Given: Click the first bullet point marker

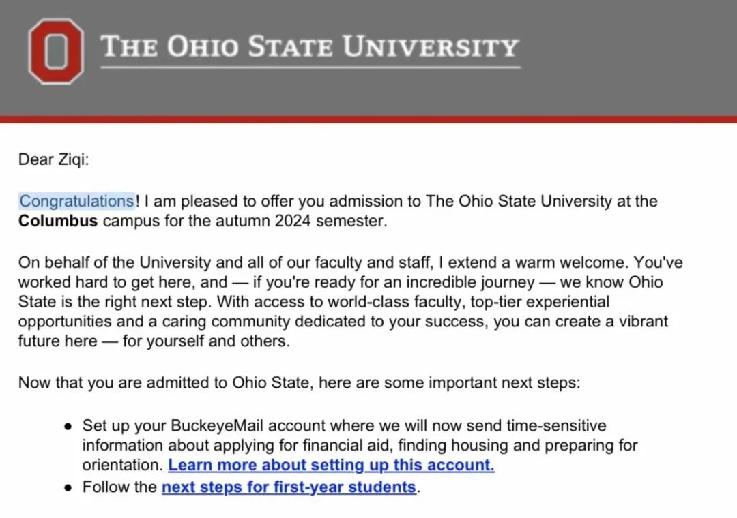Looking at the screenshot, I should click(69, 427).
